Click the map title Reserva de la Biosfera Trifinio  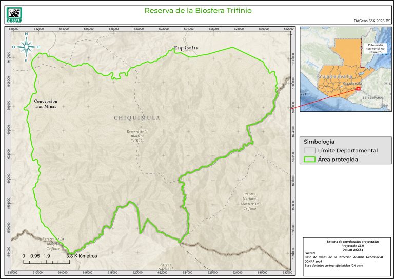pos(198,10)
